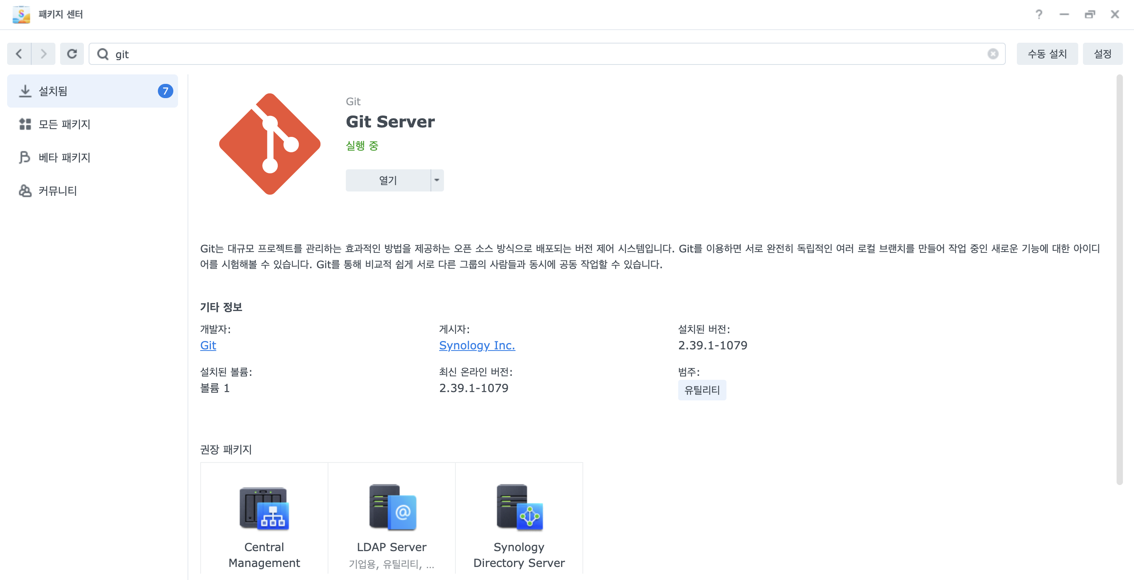Image resolution: width=1134 pixels, height=580 pixels.
Task: Click the Package Center app icon
Action: click(21, 15)
